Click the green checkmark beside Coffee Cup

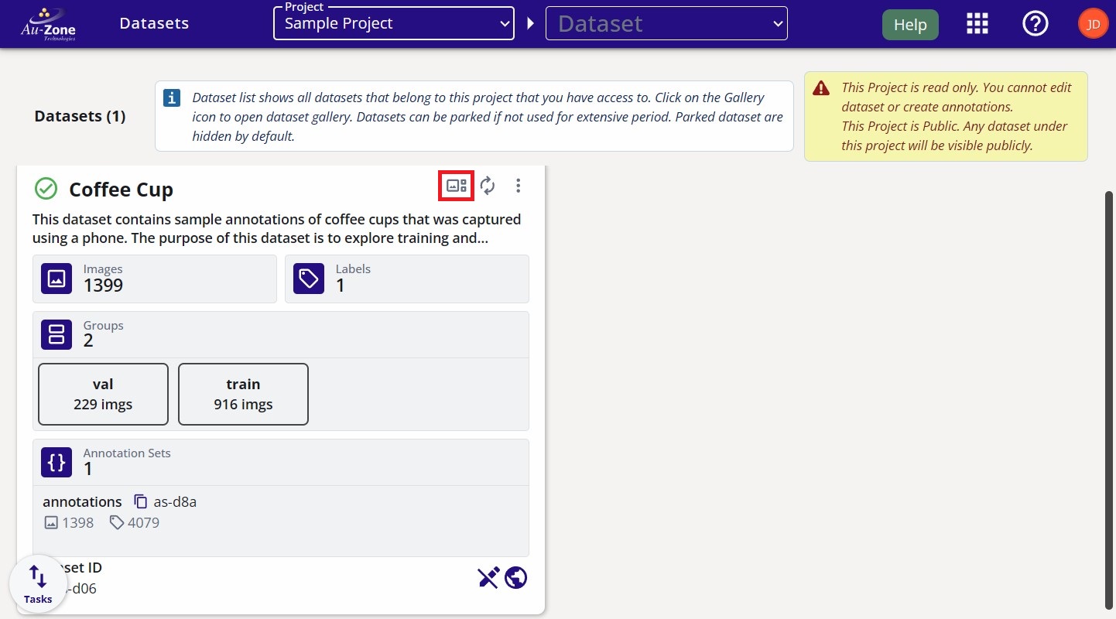click(46, 188)
